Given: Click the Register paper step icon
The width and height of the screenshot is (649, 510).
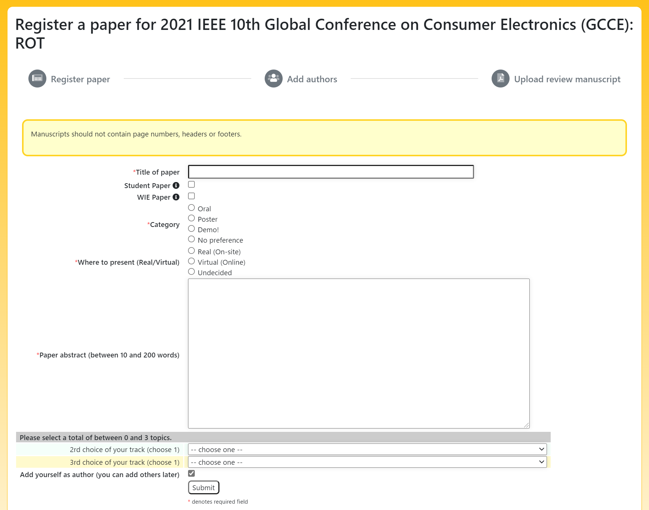Looking at the screenshot, I should click(37, 79).
